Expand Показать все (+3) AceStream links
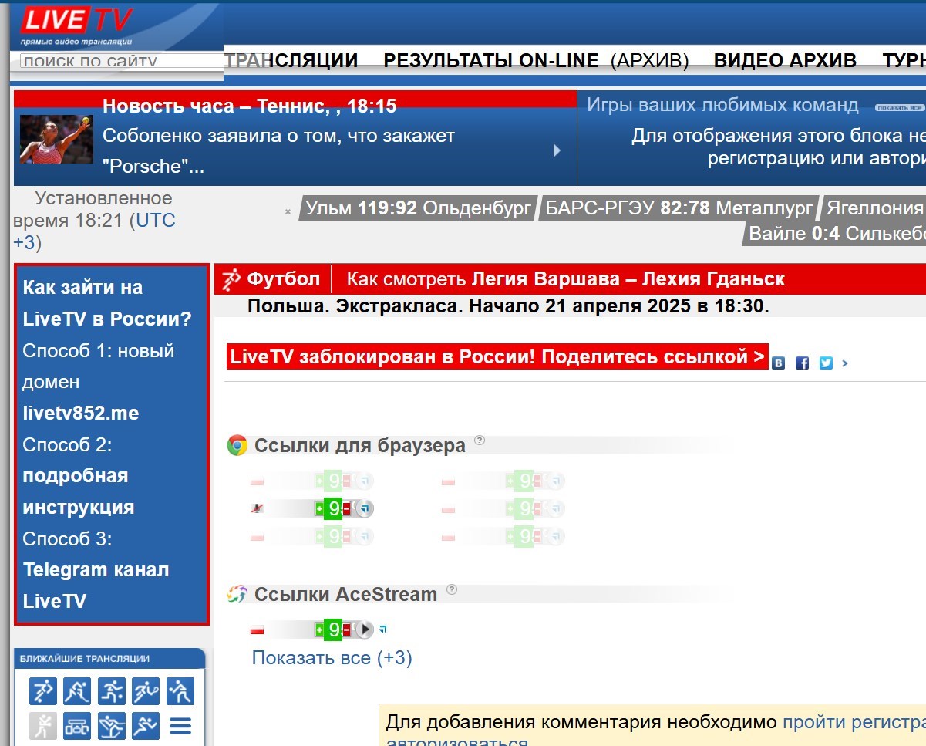The height and width of the screenshot is (746, 926). [x=332, y=658]
